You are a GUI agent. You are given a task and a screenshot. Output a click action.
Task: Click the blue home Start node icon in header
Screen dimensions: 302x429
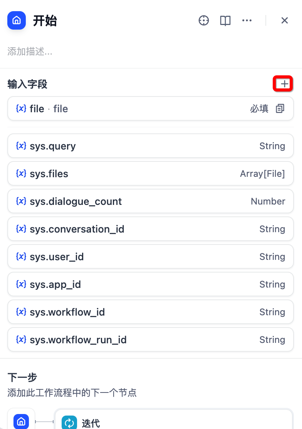17,20
